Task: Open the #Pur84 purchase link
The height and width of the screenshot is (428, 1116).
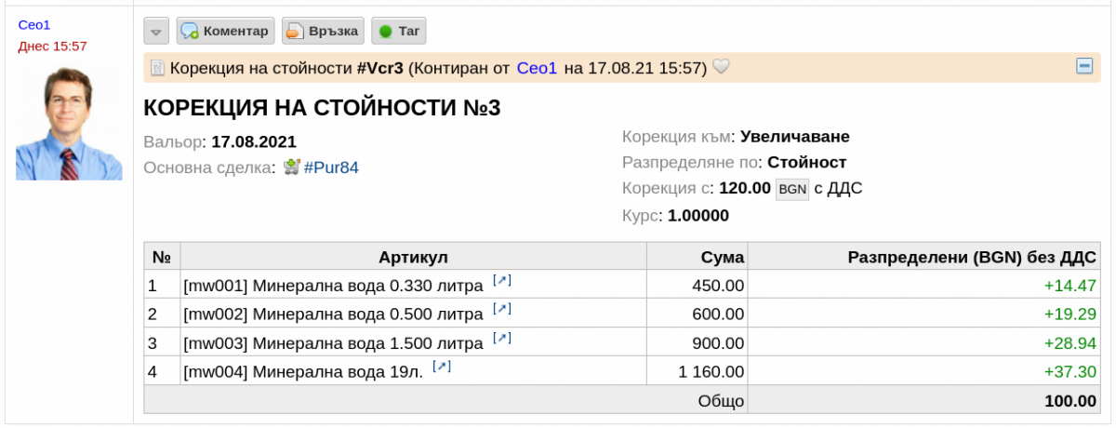Action: [x=331, y=167]
